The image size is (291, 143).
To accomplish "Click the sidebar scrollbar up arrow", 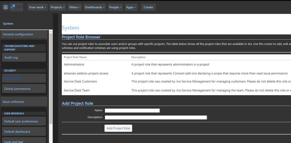I will [x=51, y=32].
